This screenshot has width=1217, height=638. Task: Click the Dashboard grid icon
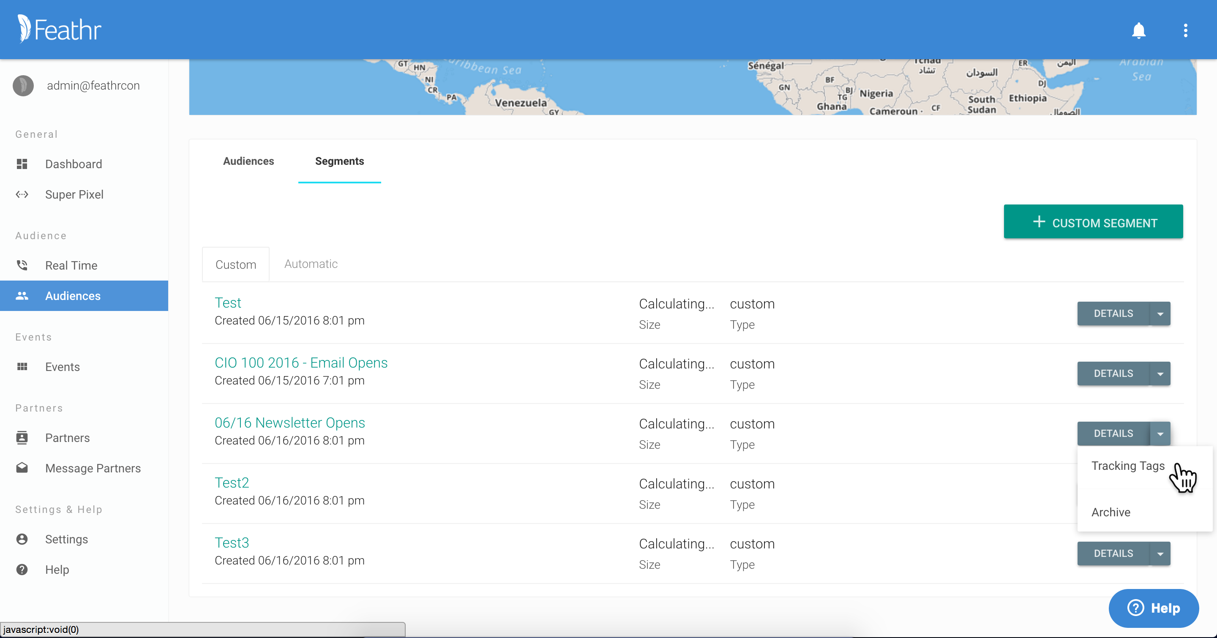tap(22, 164)
